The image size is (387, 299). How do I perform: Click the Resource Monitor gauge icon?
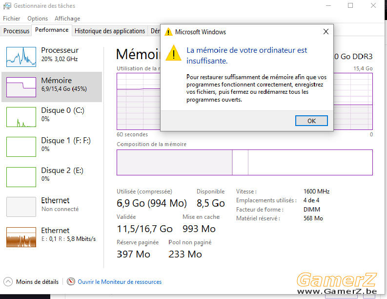[x=71, y=281]
